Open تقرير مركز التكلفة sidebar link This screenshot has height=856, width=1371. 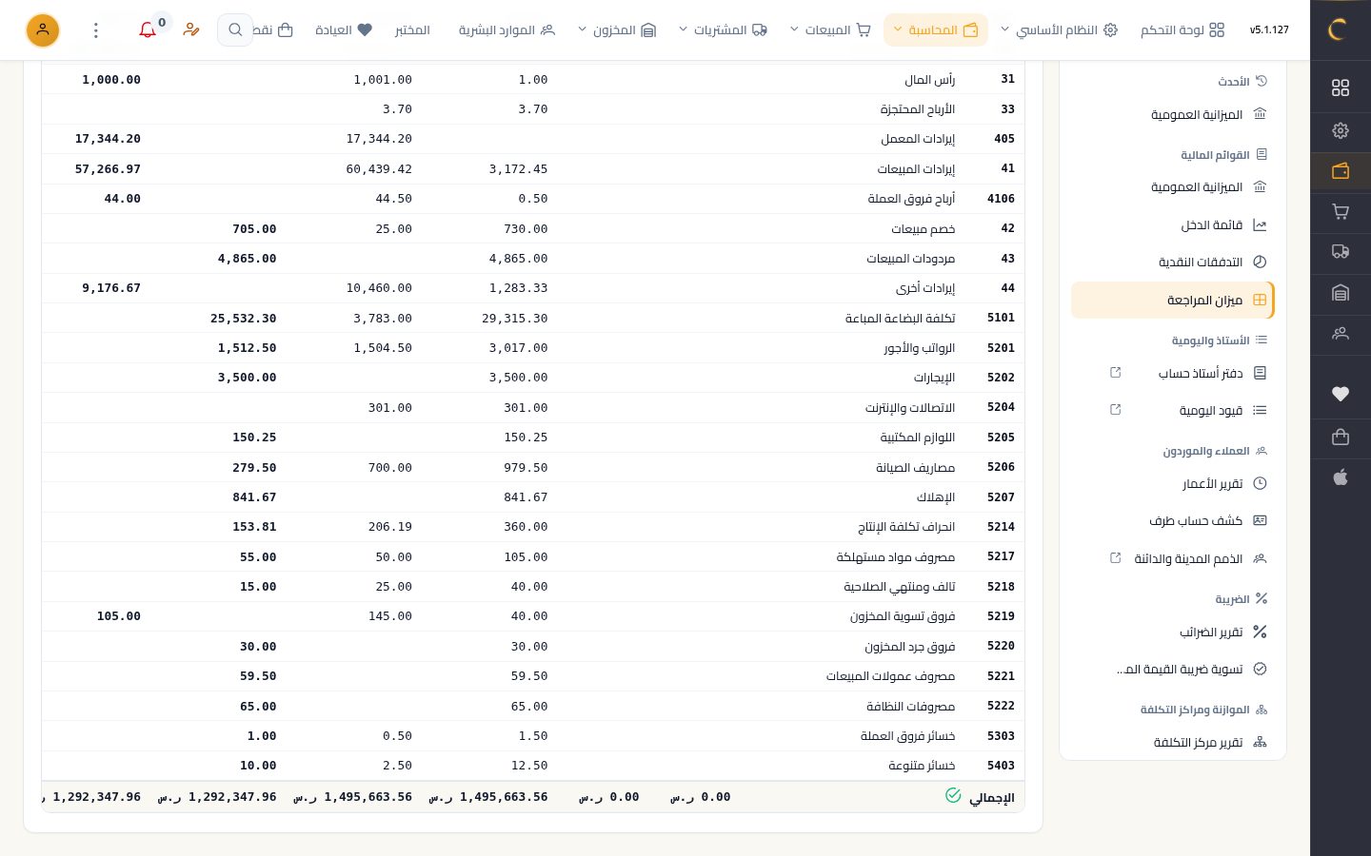coord(1173,743)
